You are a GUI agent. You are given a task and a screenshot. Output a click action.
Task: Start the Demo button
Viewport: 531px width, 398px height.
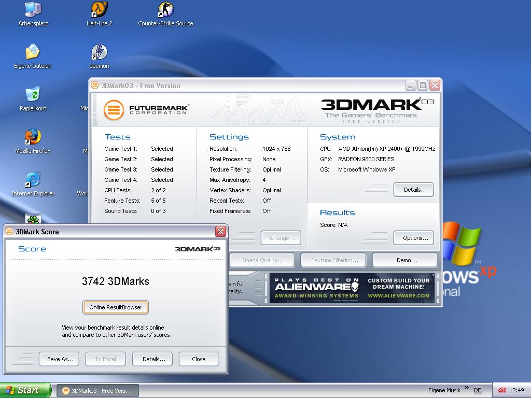[x=405, y=260]
